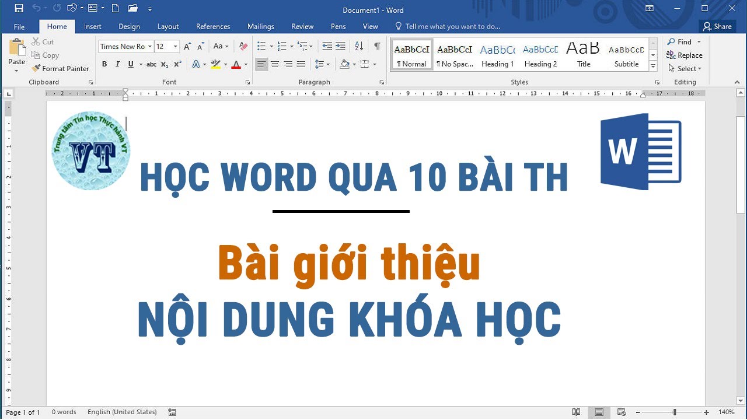Image resolution: width=747 pixels, height=420 pixels.
Task: Apply strikethrough formatting
Action: pyautogui.click(x=151, y=64)
